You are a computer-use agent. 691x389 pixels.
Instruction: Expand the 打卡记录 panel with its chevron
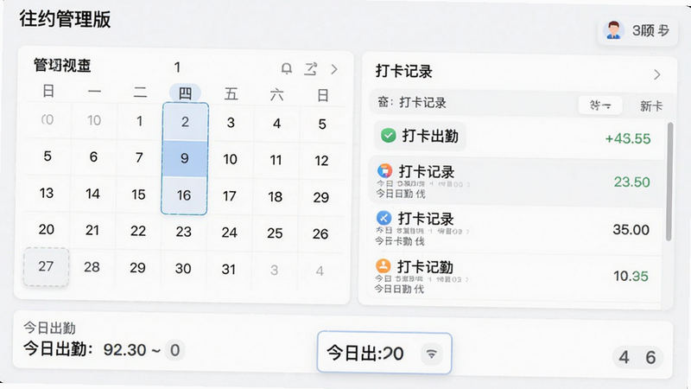(657, 74)
